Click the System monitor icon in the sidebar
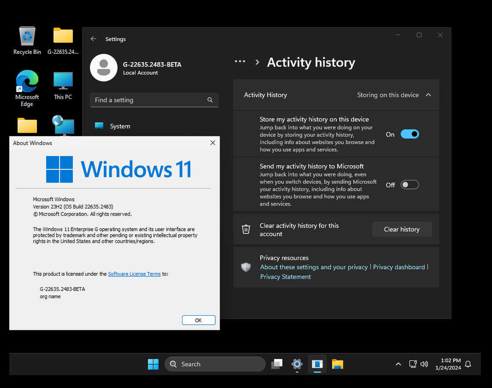Viewport: 492px width, 388px height. tap(99, 126)
